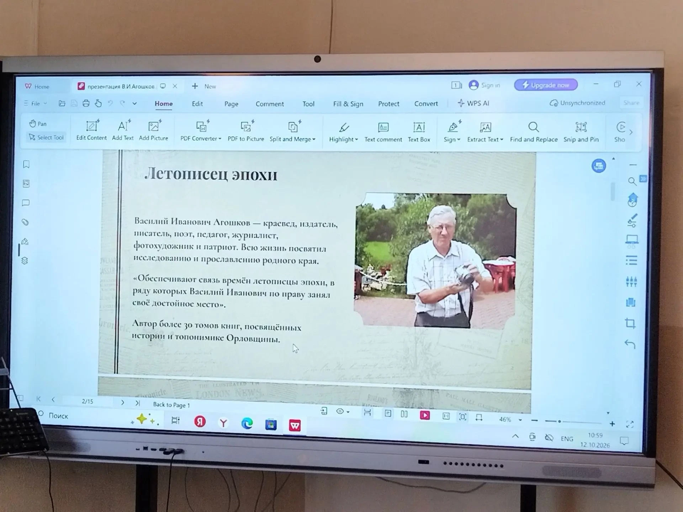
Task: Click the Print icon in quick toolbar
Action: (86, 103)
